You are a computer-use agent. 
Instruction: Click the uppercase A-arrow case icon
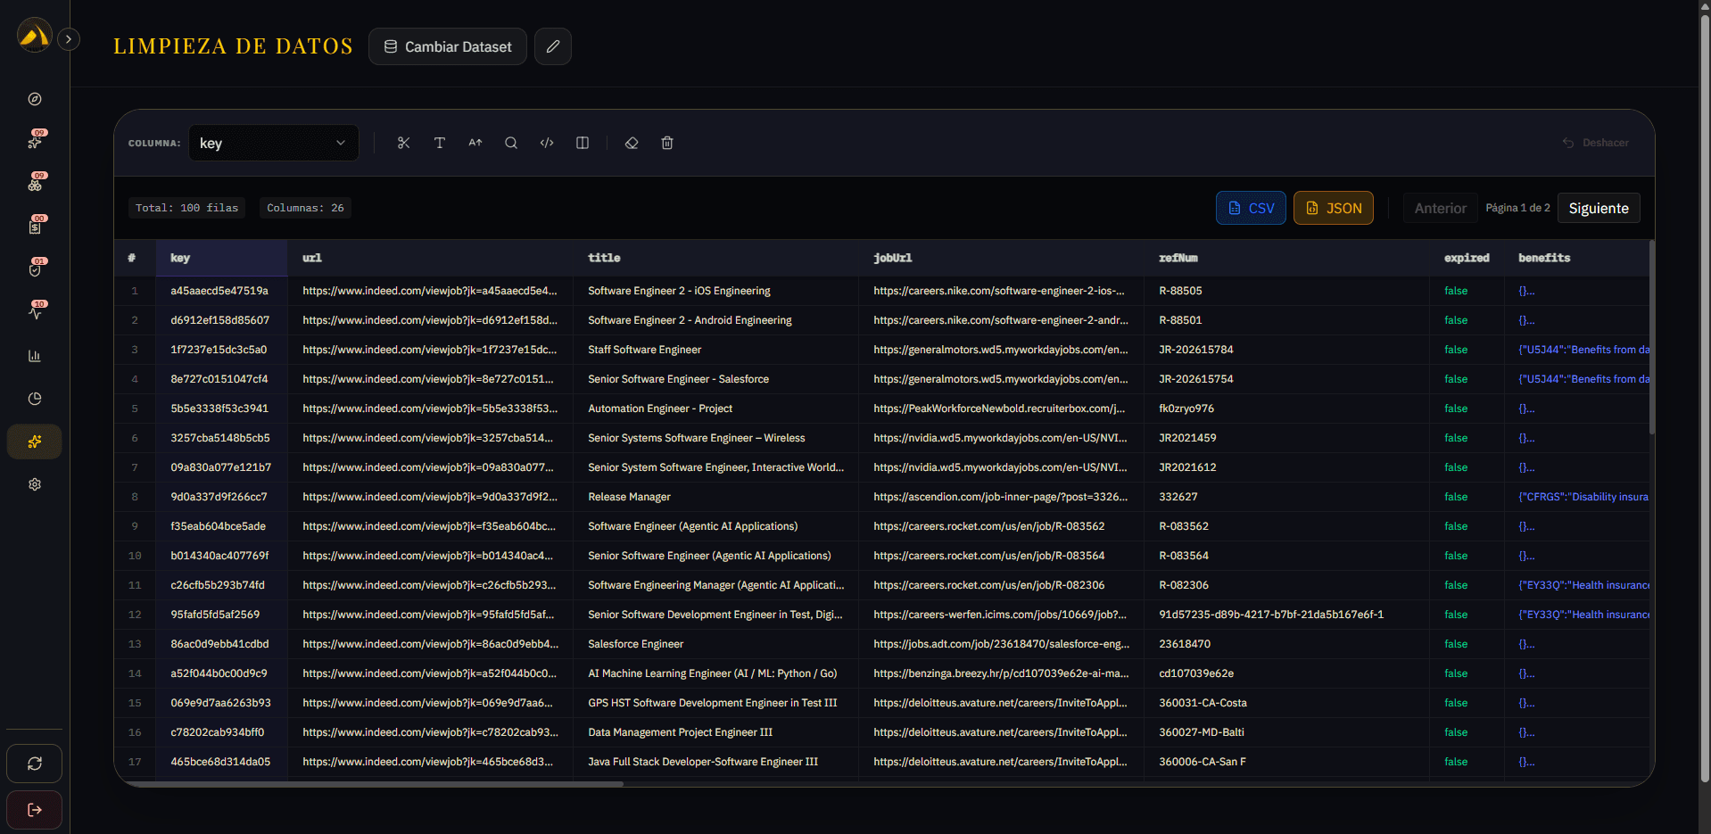click(x=475, y=143)
